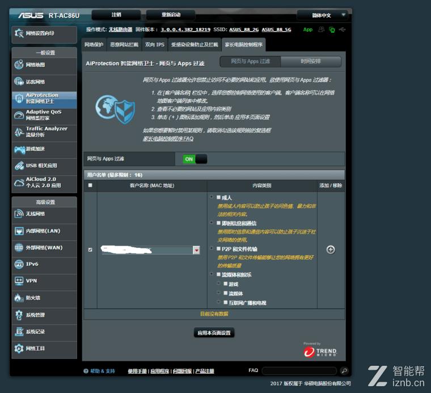Check the P2P 和文件传输 checkbox
This screenshot has width=431, height=393.
coord(218,248)
